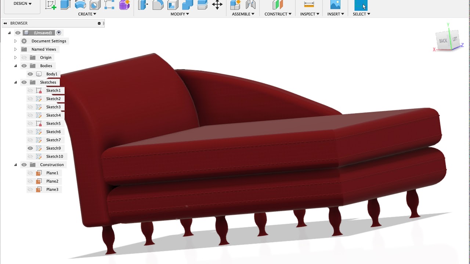The image size is (470, 264).
Task: Click the locked Sketch1 icon
Action: click(39, 91)
